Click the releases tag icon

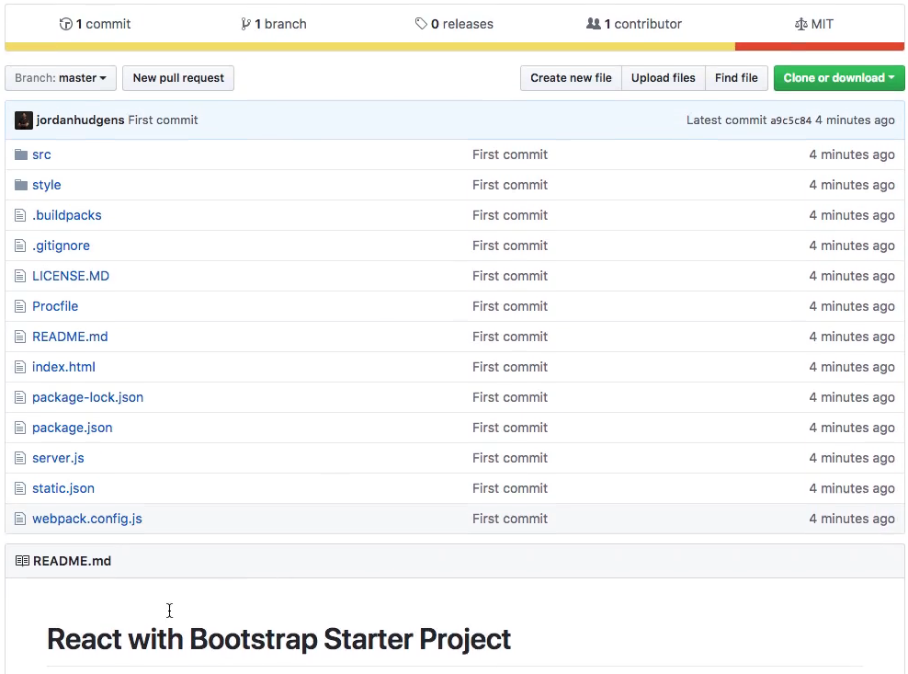click(x=421, y=24)
